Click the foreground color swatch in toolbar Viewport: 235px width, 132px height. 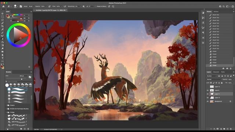click(1, 66)
